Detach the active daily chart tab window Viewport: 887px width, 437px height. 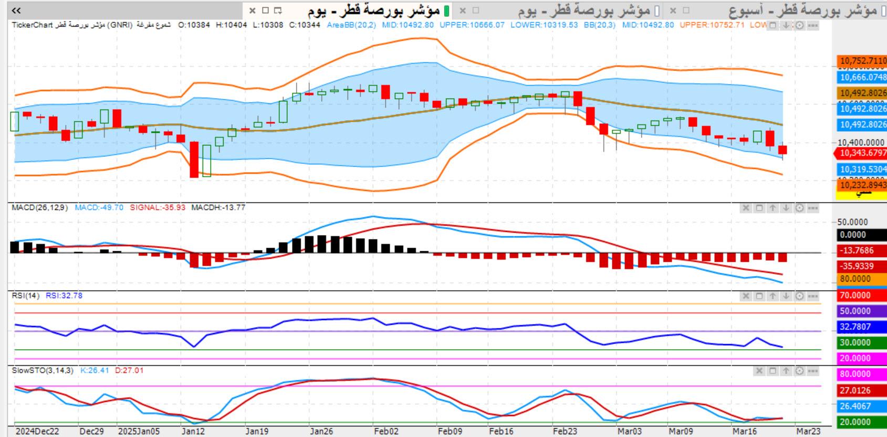click(x=278, y=10)
